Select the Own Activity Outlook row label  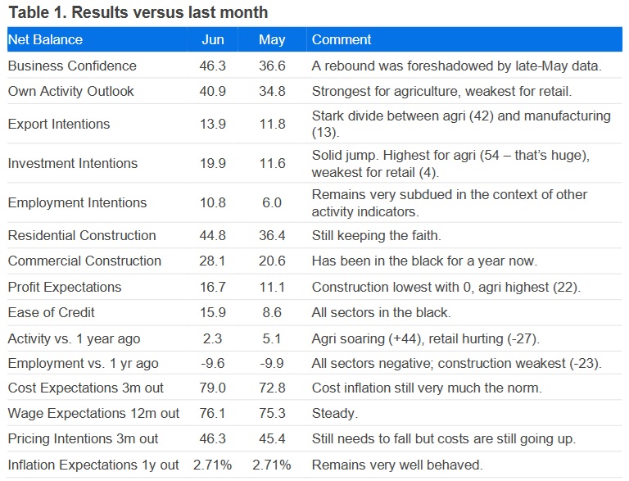pyautogui.click(x=70, y=91)
